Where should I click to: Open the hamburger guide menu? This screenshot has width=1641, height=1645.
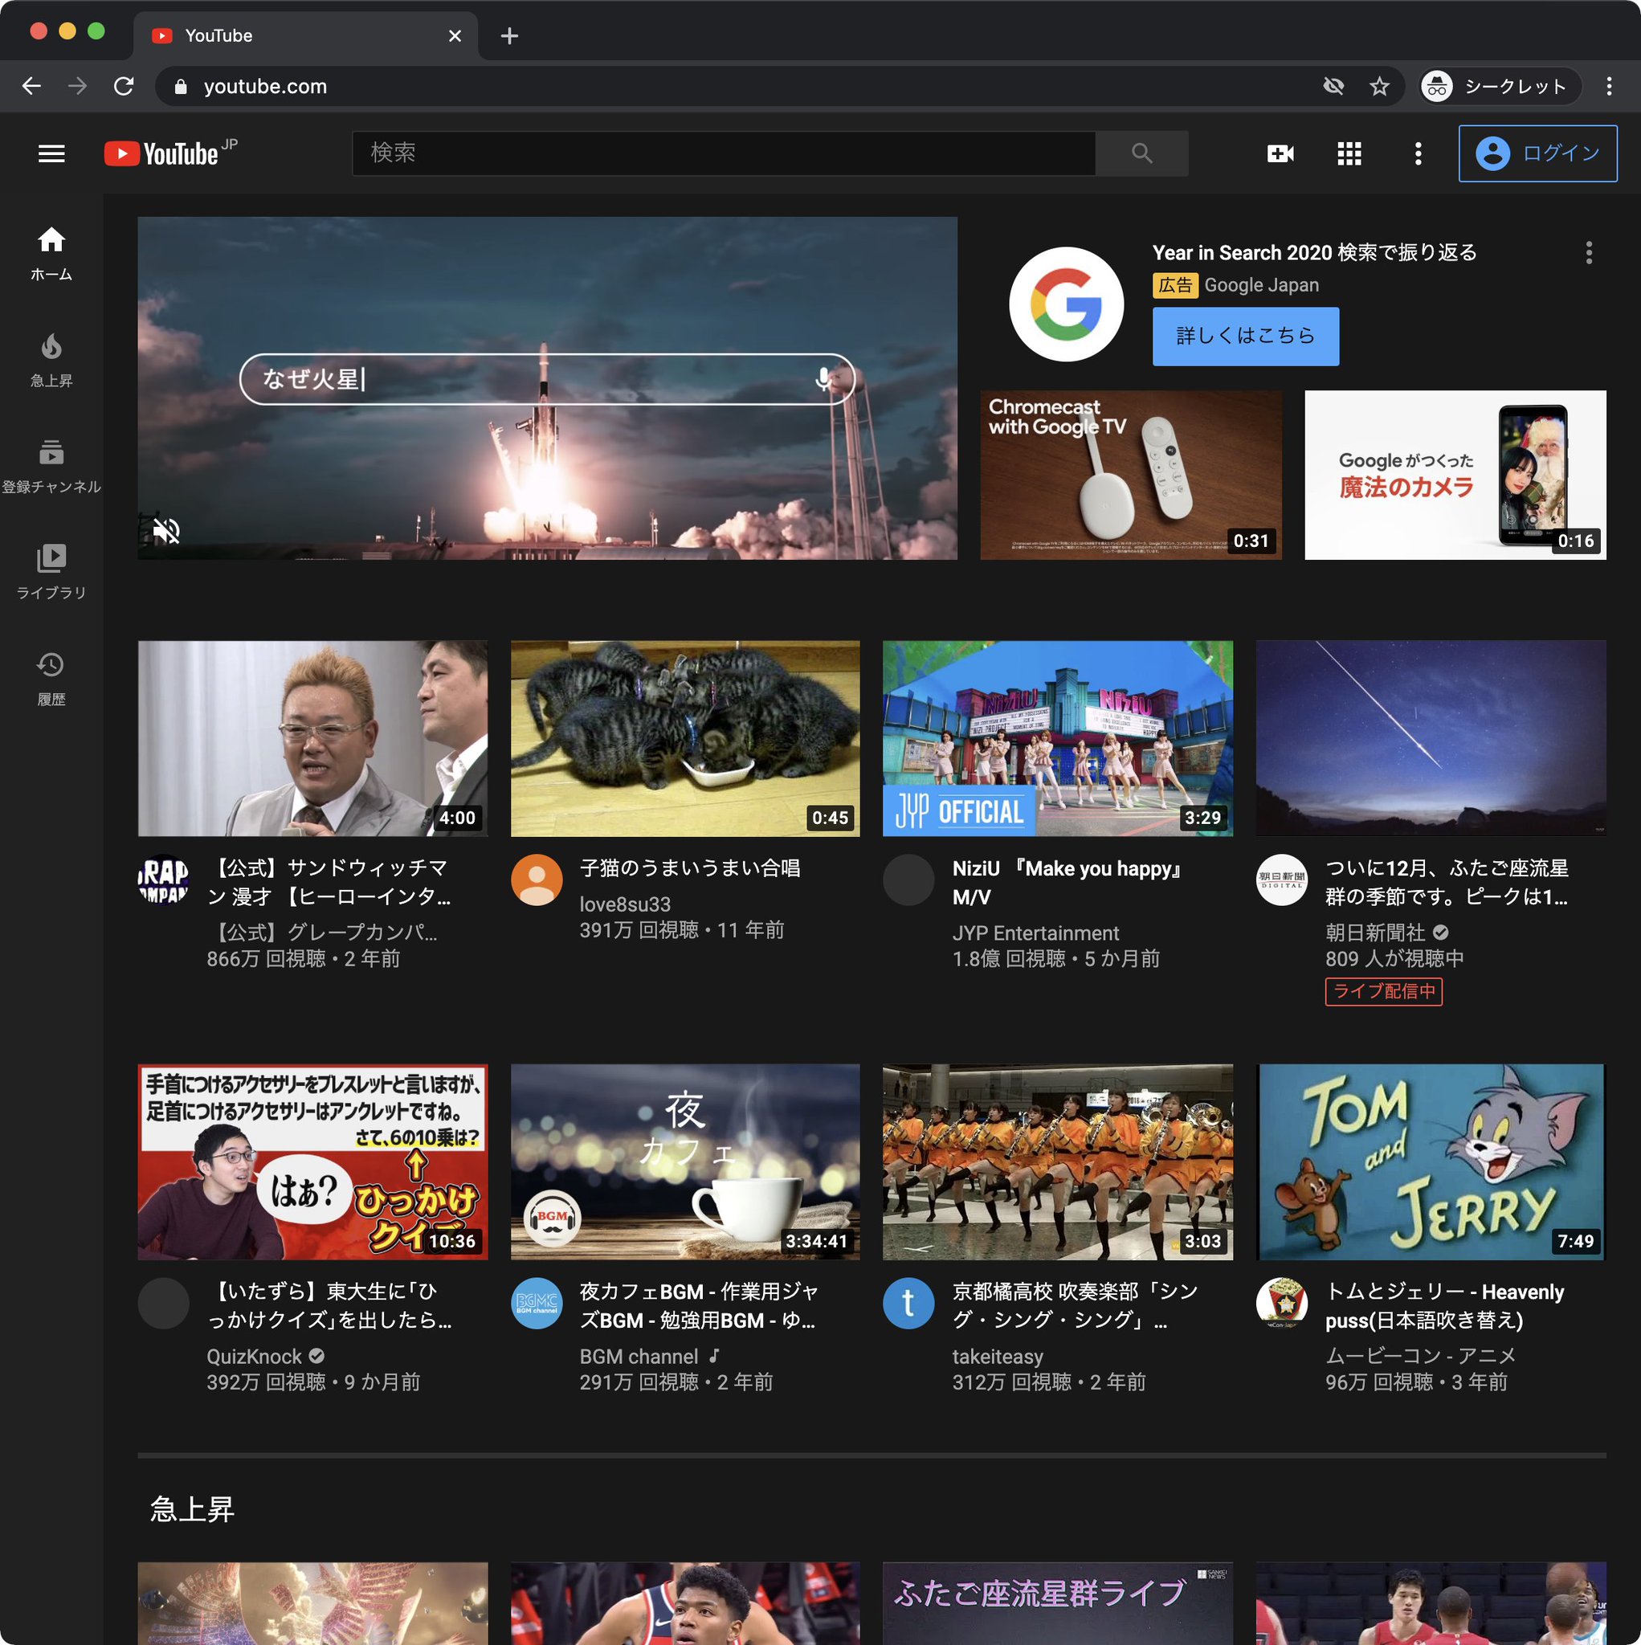[51, 153]
